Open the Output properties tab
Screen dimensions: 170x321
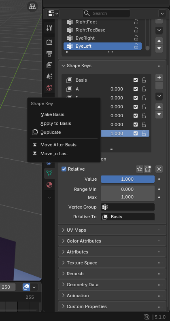pyautogui.click(x=49, y=54)
